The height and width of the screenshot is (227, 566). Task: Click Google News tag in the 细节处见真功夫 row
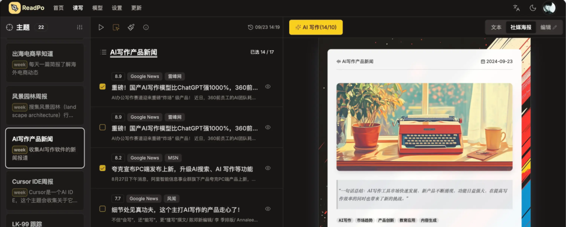[144, 199]
